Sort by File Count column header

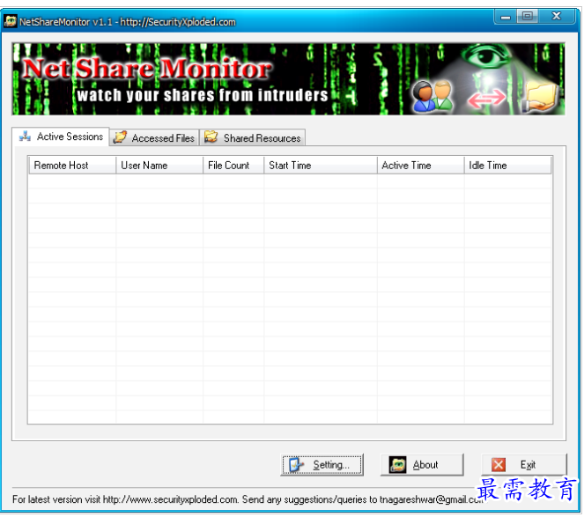233,166
